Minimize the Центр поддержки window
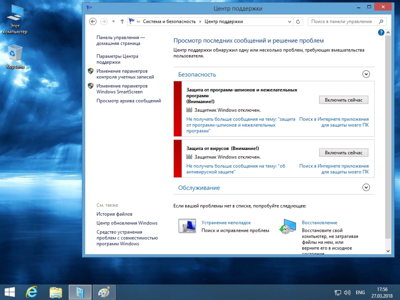The width and height of the screenshot is (400, 300). pyautogui.click(x=358, y=7)
